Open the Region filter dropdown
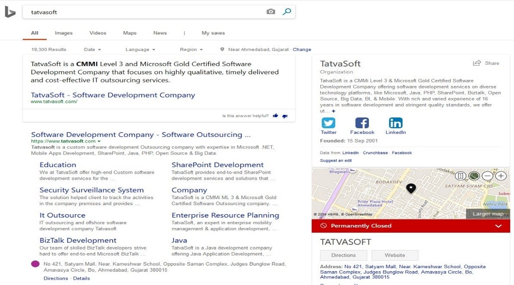Image resolution: width=514 pixels, height=285 pixels. point(191,50)
